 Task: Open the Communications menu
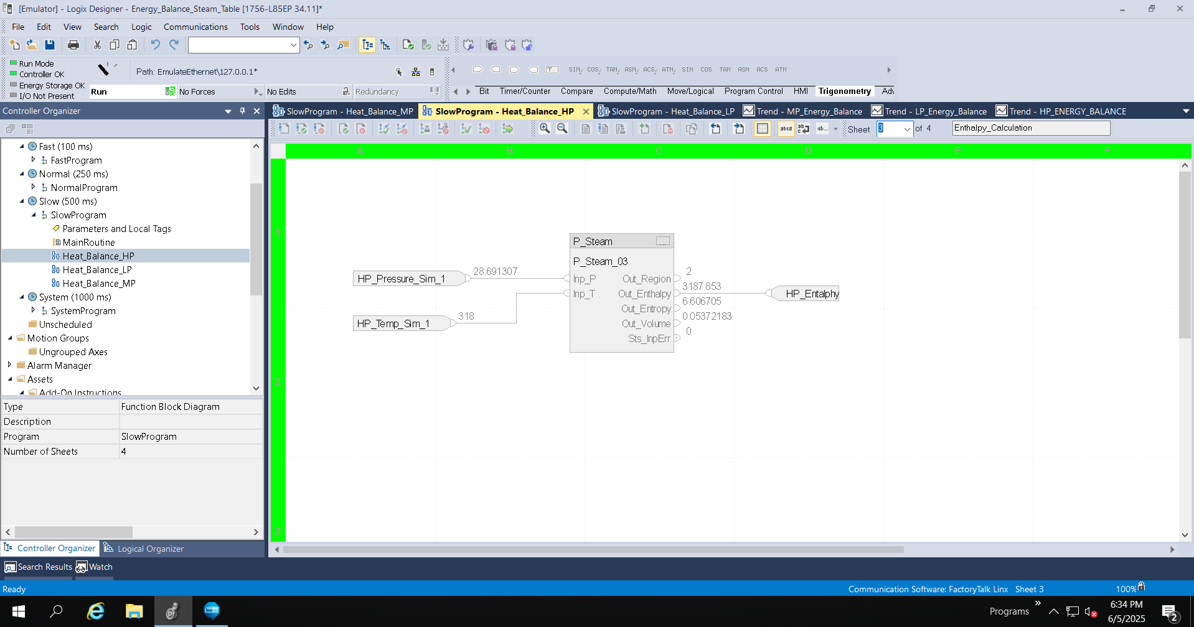click(x=195, y=27)
